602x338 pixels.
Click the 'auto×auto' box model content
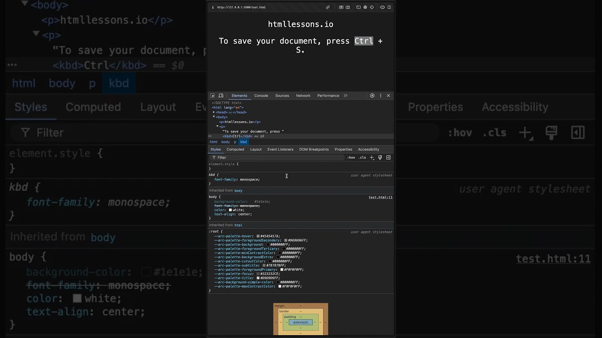[x=301, y=323]
